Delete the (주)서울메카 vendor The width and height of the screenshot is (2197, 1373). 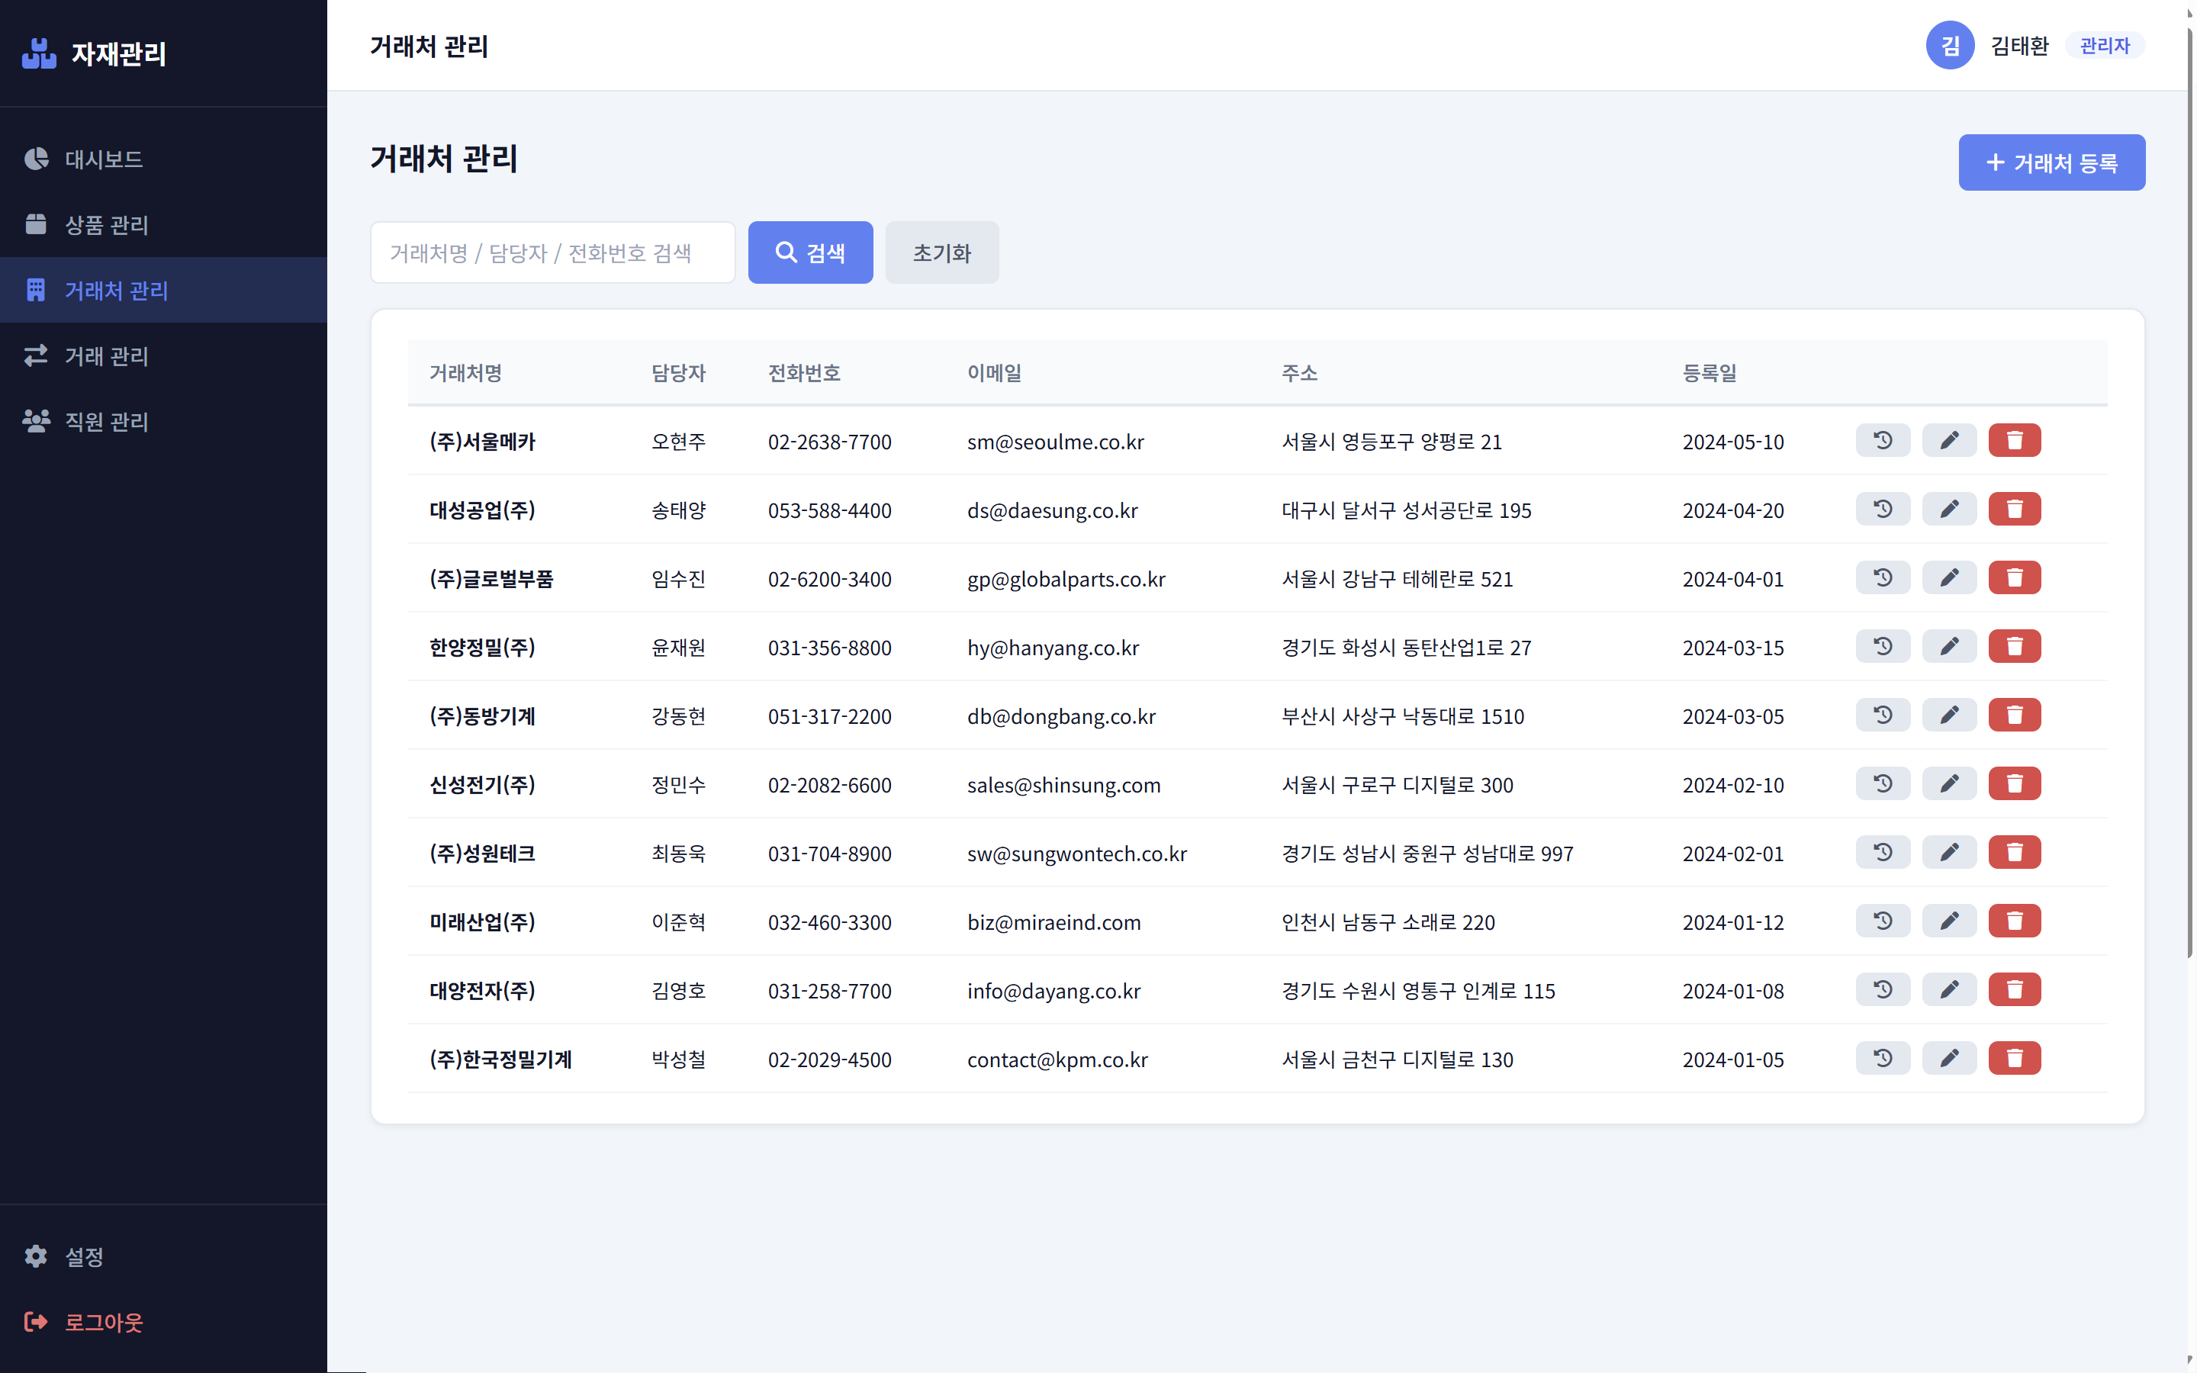pos(2015,440)
